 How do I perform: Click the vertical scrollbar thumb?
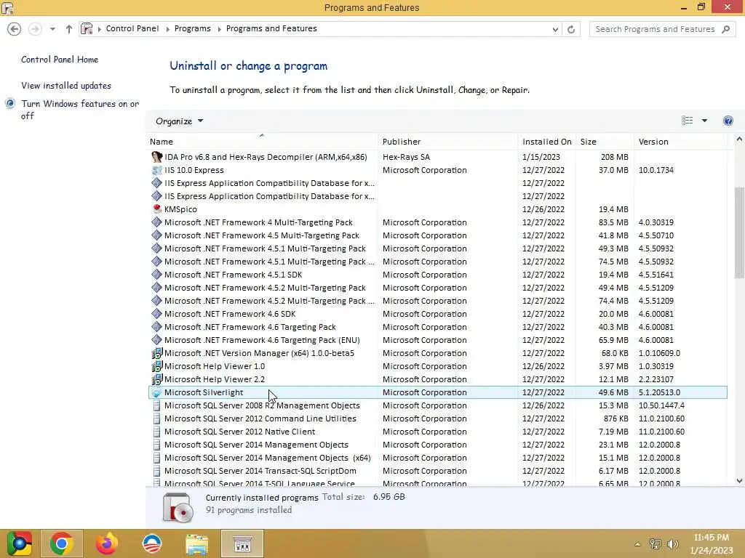[x=739, y=232]
